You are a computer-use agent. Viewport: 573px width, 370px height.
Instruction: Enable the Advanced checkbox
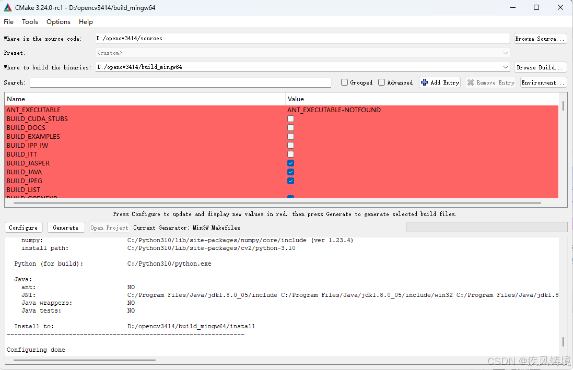[x=381, y=82]
